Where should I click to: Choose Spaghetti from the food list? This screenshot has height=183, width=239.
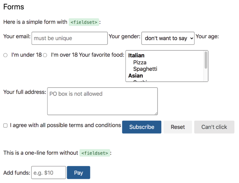[x=145, y=69]
